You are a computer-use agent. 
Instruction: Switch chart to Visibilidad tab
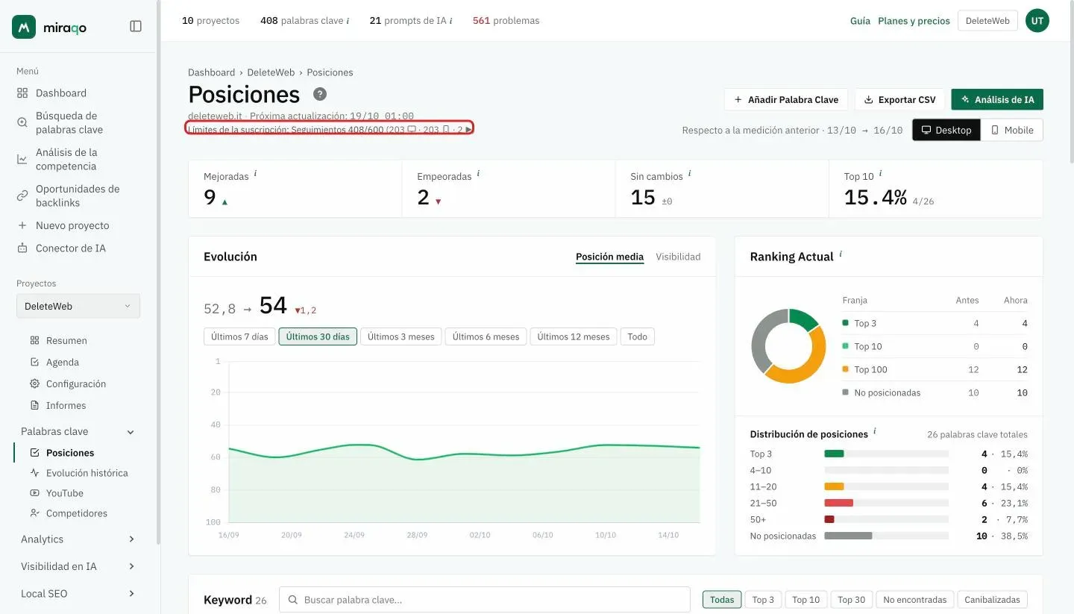pos(678,257)
